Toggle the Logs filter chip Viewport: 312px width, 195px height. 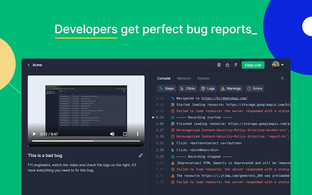point(208,89)
